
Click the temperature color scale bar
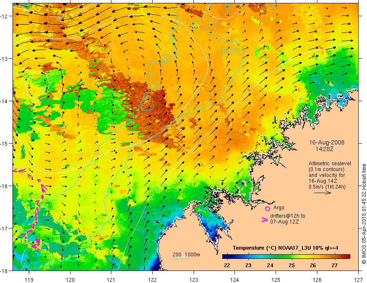tap(286, 256)
